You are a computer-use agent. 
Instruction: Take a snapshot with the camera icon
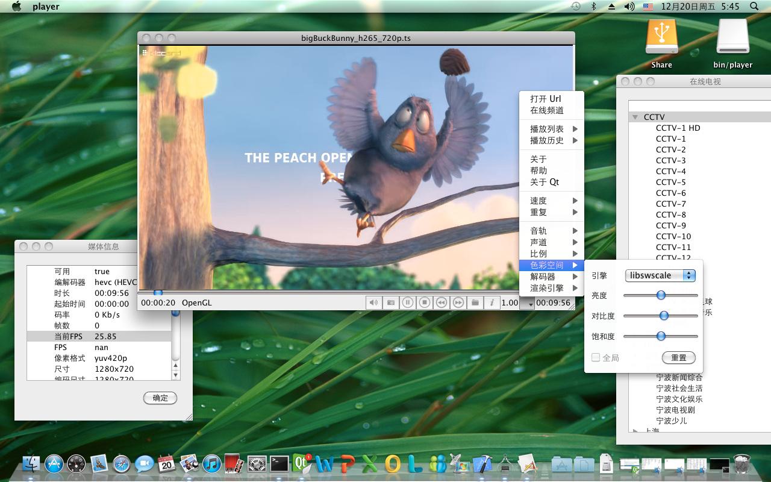tap(390, 302)
